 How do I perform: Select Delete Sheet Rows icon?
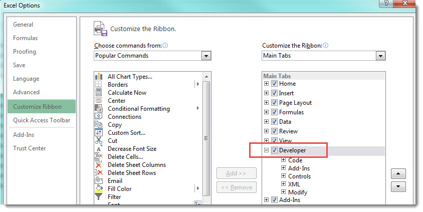99,172
